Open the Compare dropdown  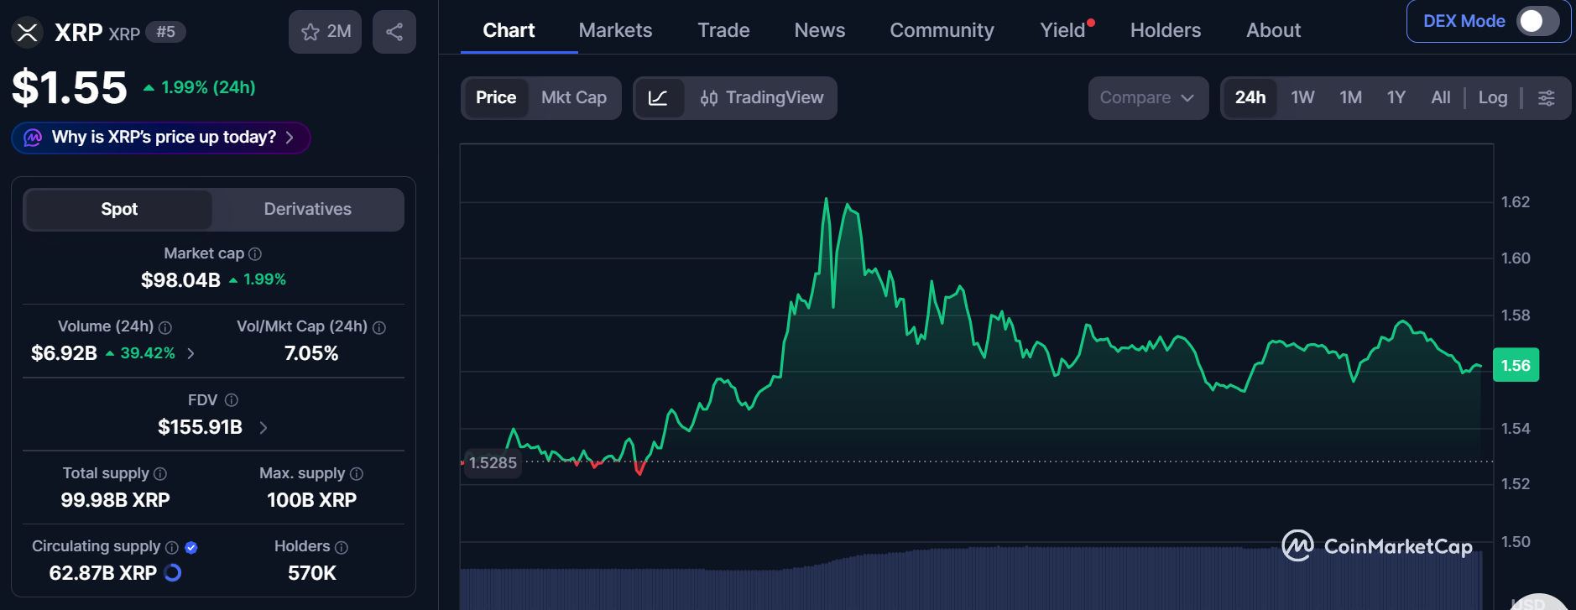click(1148, 98)
